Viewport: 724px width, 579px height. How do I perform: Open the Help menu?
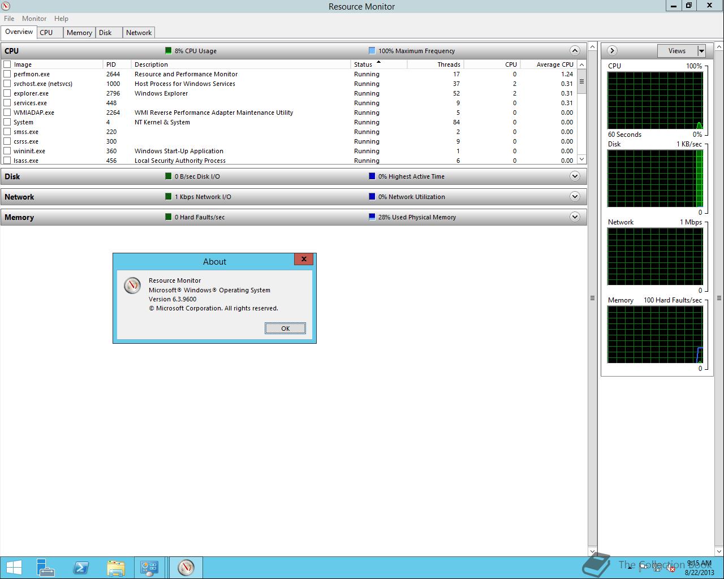click(61, 18)
